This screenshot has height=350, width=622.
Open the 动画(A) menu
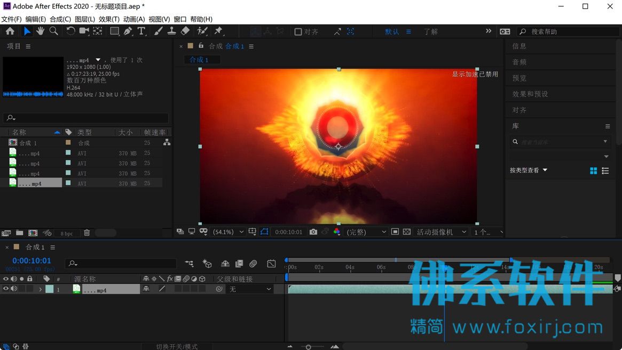pyautogui.click(x=134, y=19)
